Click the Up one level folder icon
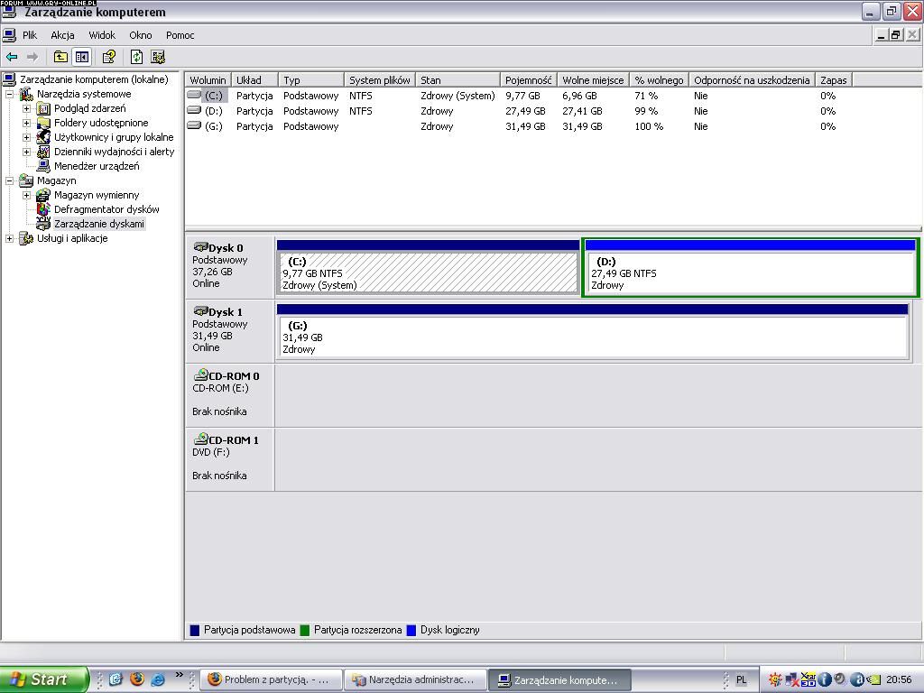This screenshot has height=693, width=924. (x=60, y=57)
